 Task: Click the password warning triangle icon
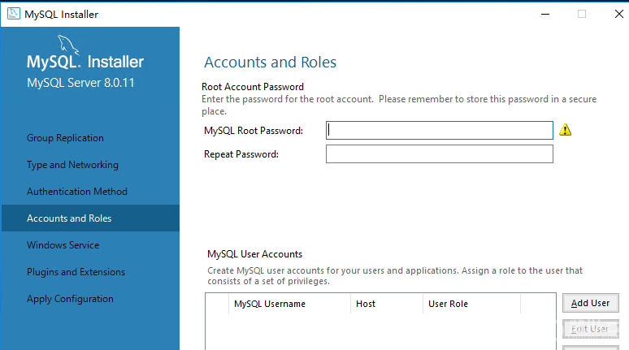click(x=566, y=130)
